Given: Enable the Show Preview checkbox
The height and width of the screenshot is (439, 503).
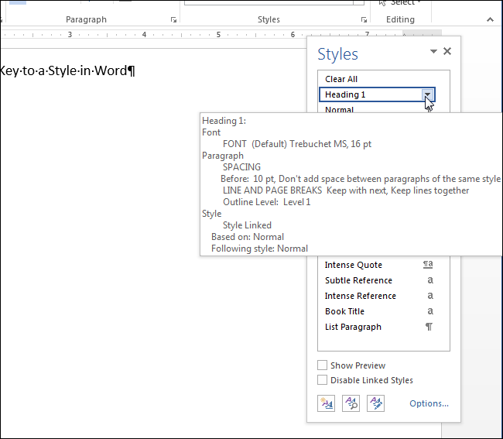Looking at the screenshot, I should [x=323, y=365].
